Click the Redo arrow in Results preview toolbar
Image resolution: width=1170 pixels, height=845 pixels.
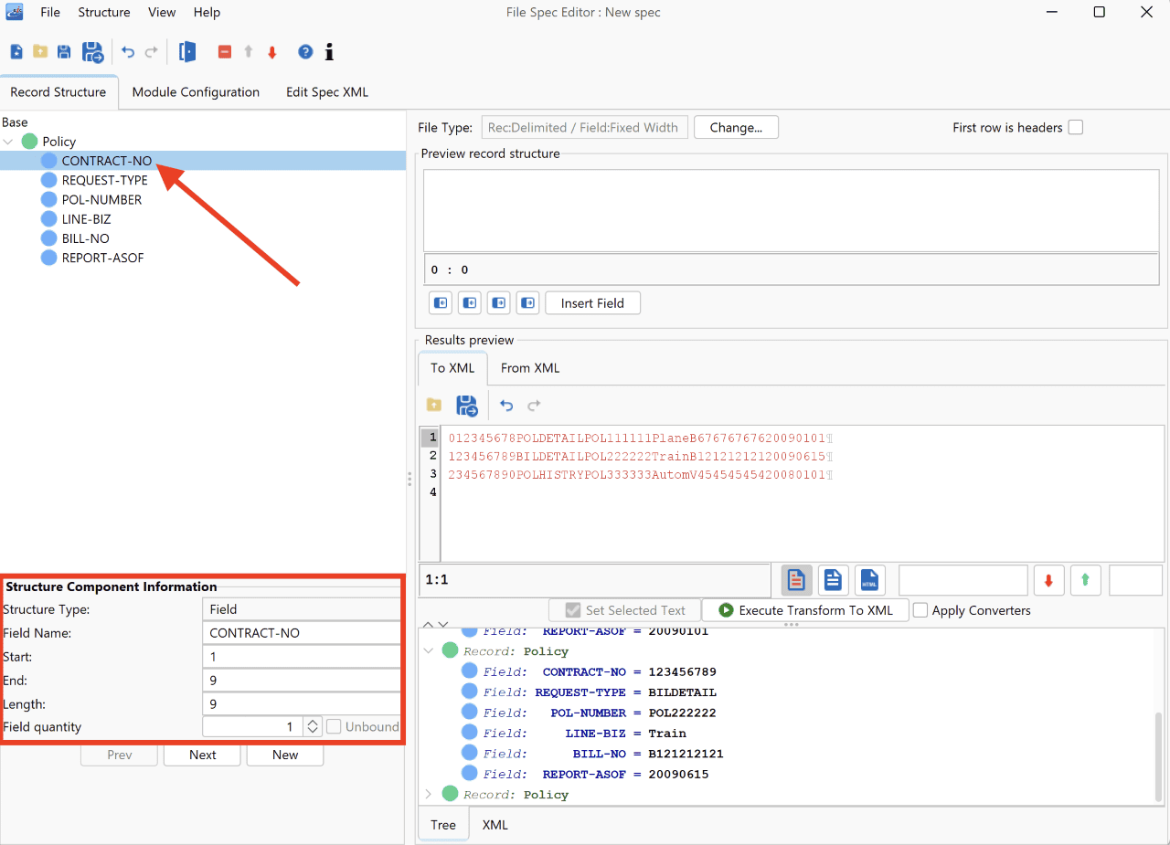point(534,405)
